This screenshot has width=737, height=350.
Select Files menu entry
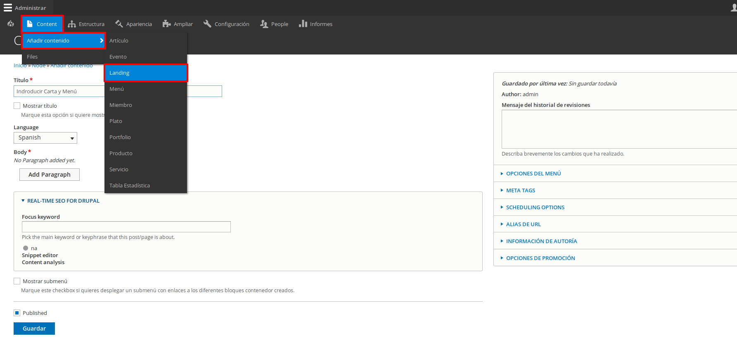[x=63, y=57]
